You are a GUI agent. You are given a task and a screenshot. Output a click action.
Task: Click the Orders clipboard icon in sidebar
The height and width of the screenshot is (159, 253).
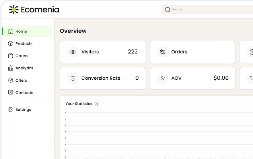coord(10,56)
